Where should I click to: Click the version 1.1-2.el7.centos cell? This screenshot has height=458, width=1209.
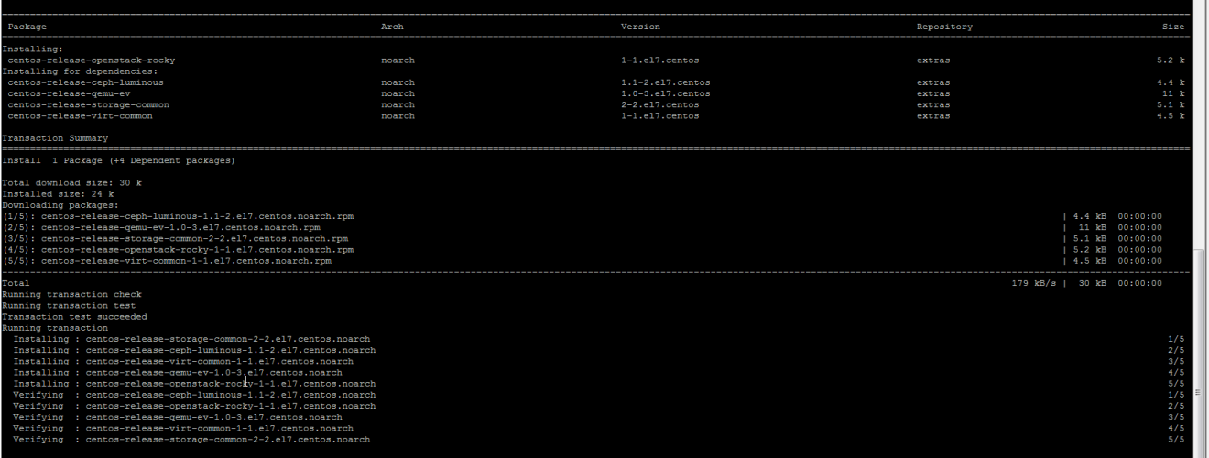[x=665, y=82]
